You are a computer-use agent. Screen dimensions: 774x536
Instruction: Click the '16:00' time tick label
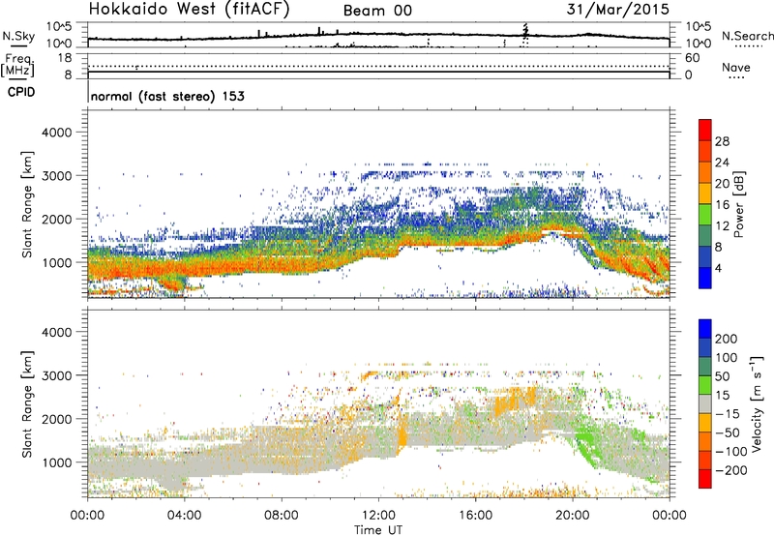[x=475, y=516]
